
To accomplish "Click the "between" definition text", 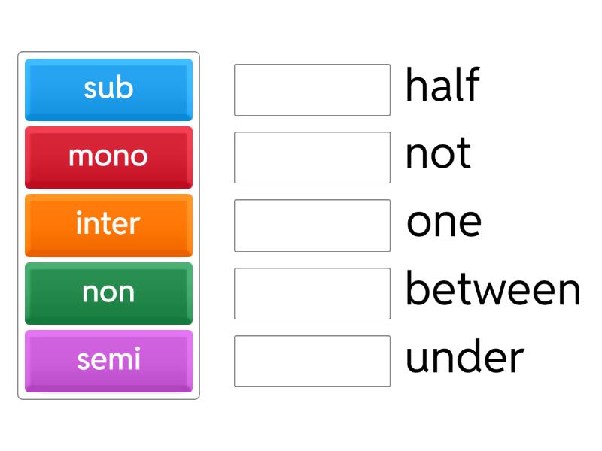I will (x=493, y=289).
